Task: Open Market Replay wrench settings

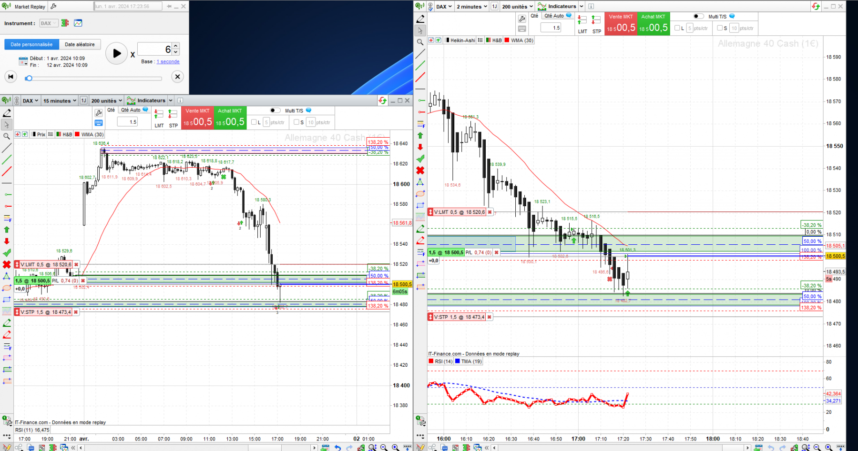Action: [x=53, y=6]
